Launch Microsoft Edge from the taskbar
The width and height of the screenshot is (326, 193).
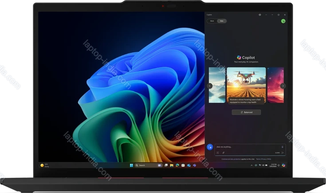177,165
